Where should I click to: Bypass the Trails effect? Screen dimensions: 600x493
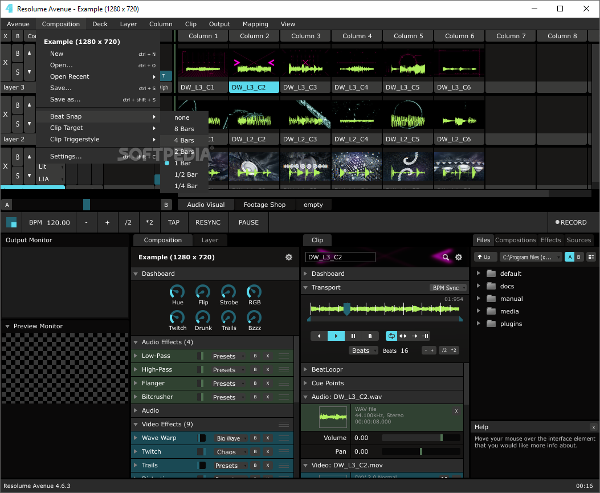[255, 466]
